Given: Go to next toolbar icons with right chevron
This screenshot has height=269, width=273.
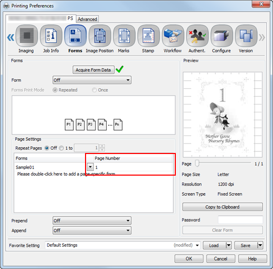Looking at the screenshot, I should pyautogui.click(x=262, y=37).
